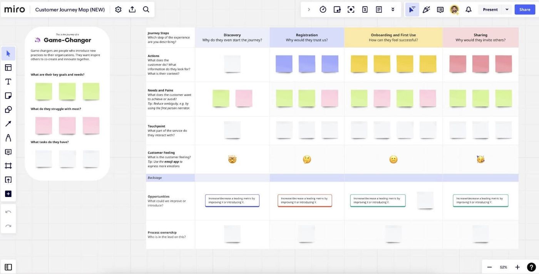Open search on the board
Viewport: 539px width, 274px height.
146,9
